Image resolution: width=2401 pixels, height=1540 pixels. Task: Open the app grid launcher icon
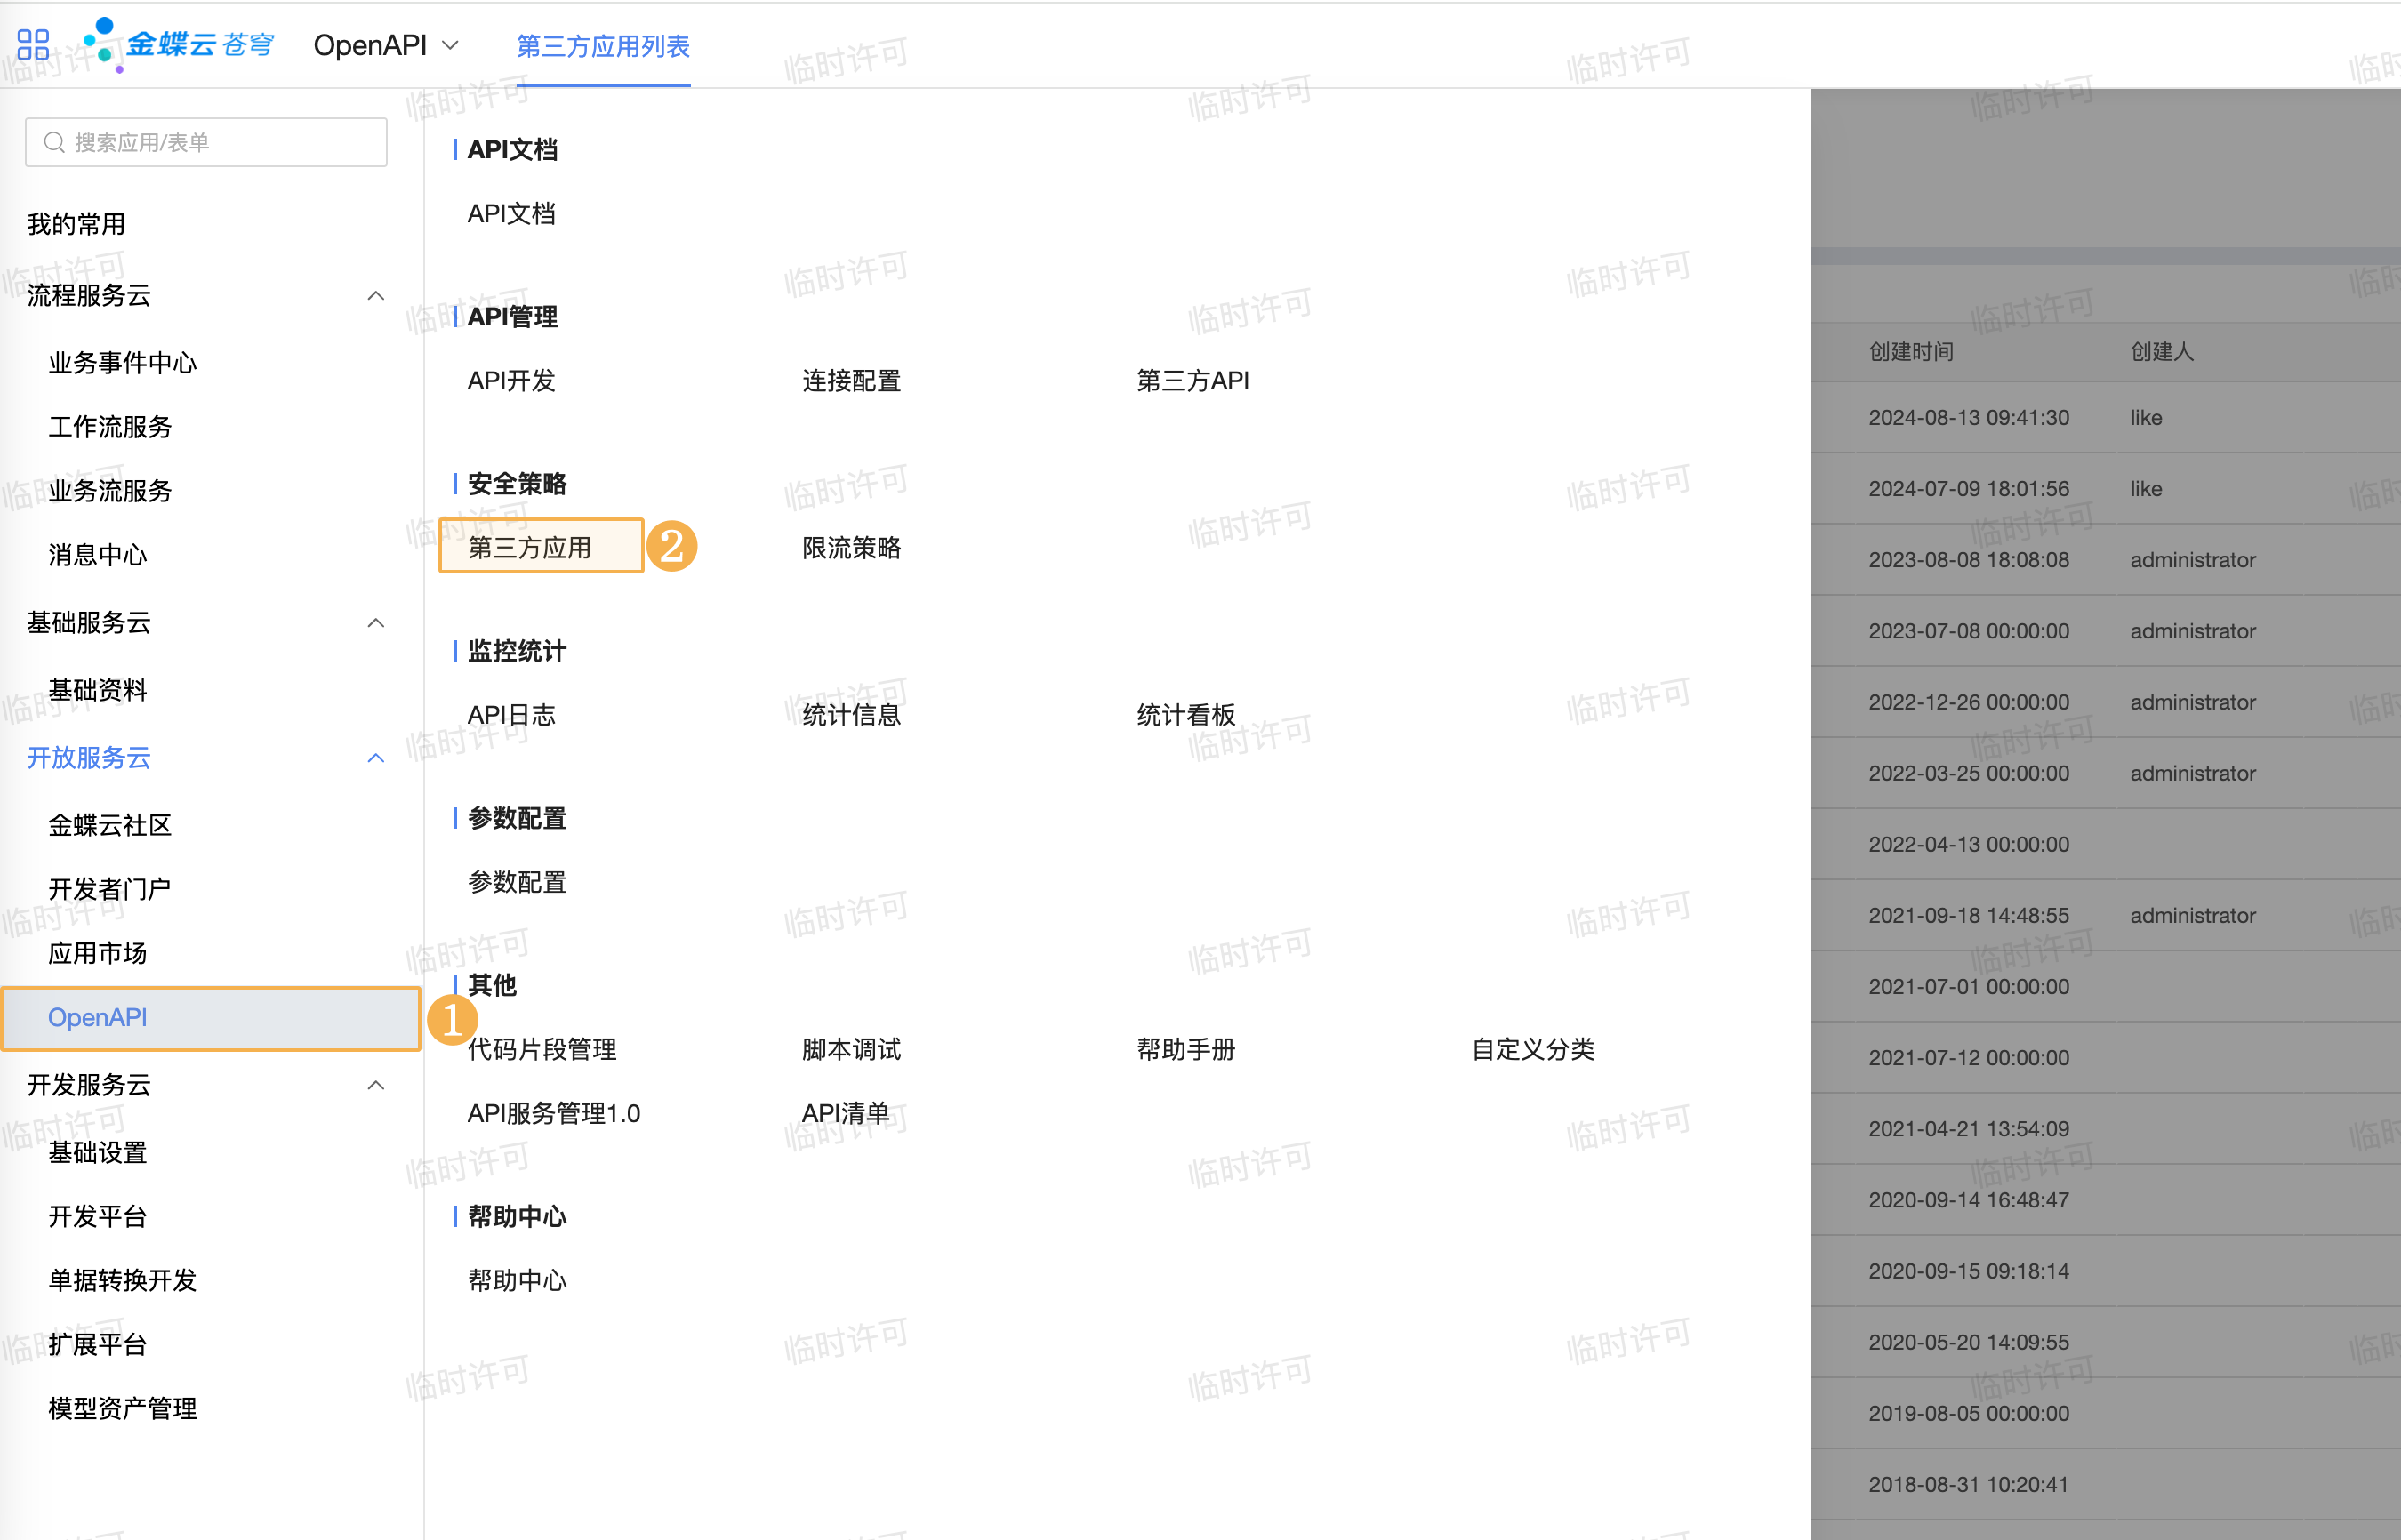pyautogui.click(x=33, y=45)
